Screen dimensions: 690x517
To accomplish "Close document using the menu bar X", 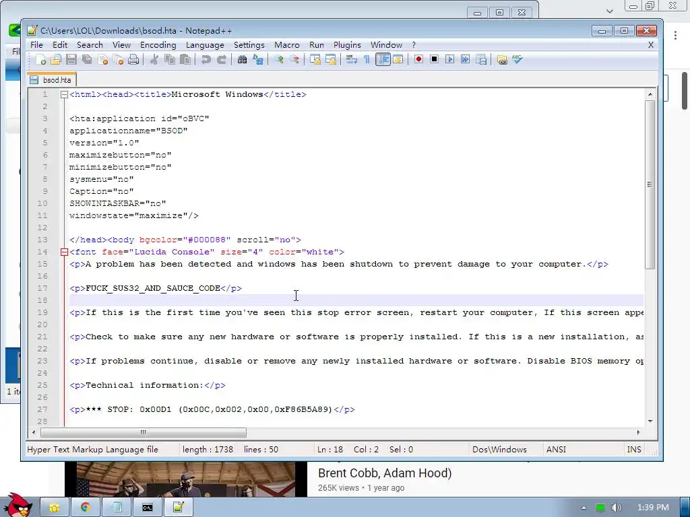I will [x=651, y=45].
